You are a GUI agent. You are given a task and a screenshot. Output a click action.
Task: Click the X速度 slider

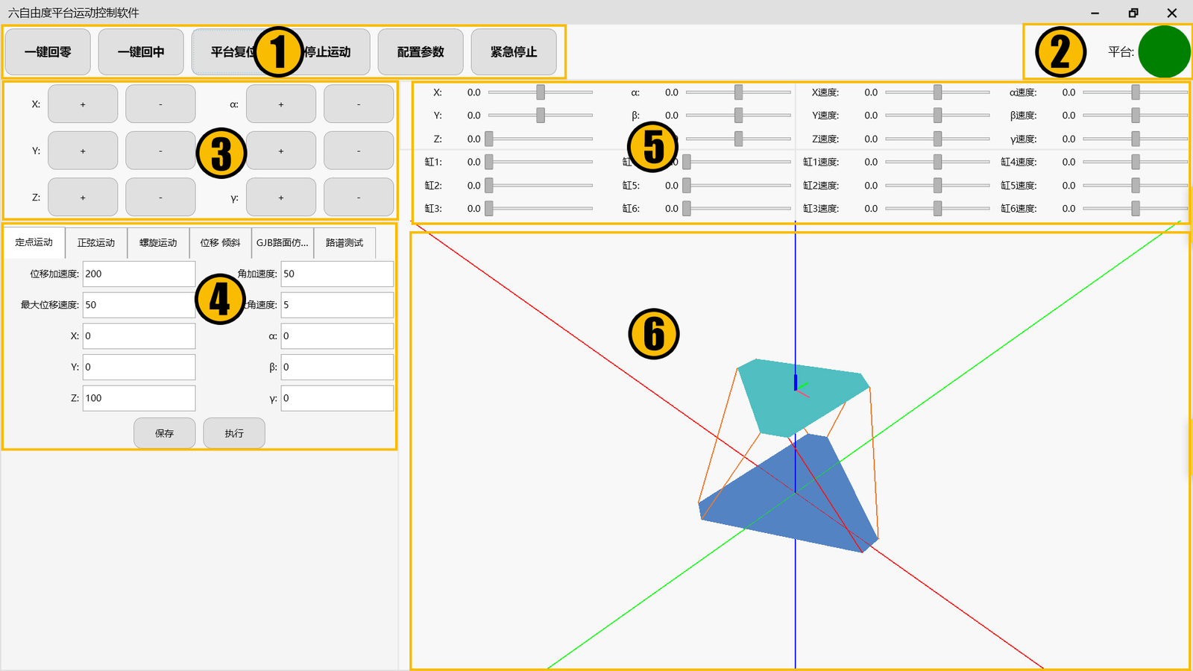pos(937,92)
